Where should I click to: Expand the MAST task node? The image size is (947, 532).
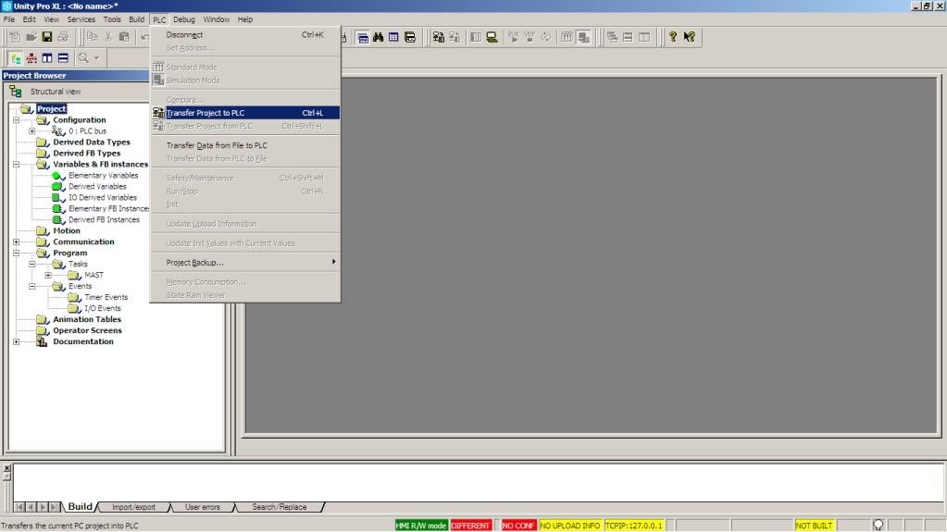pyautogui.click(x=48, y=275)
